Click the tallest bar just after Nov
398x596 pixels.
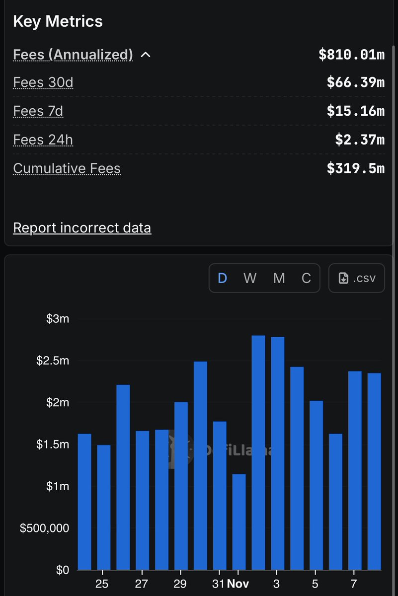click(x=258, y=452)
